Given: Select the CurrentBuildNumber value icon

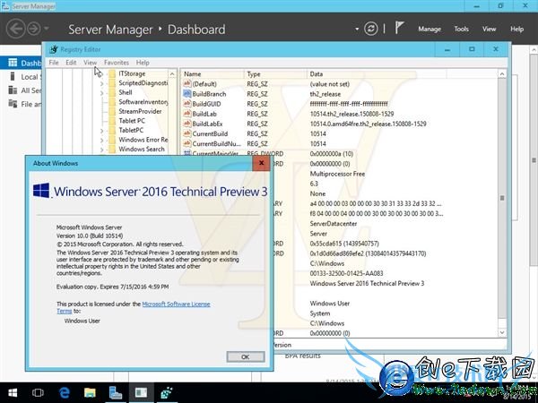Looking at the screenshot, I should (187, 143).
